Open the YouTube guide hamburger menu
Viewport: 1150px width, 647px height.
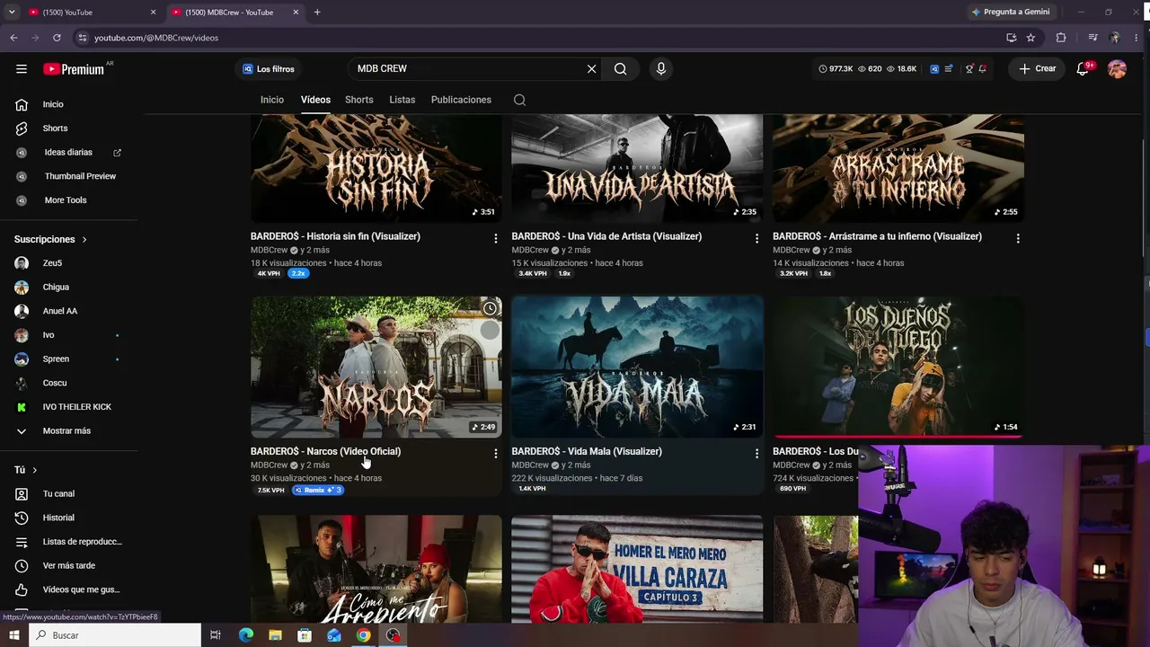pyautogui.click(x=22, y=68)
